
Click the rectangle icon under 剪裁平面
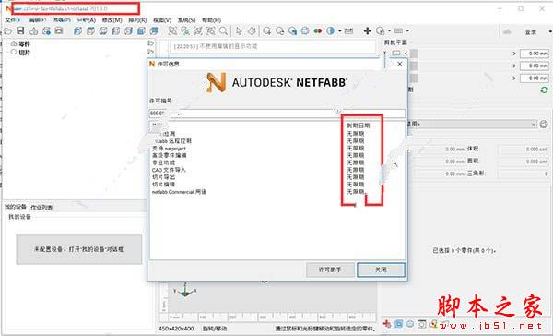click(x=396, y=53)
